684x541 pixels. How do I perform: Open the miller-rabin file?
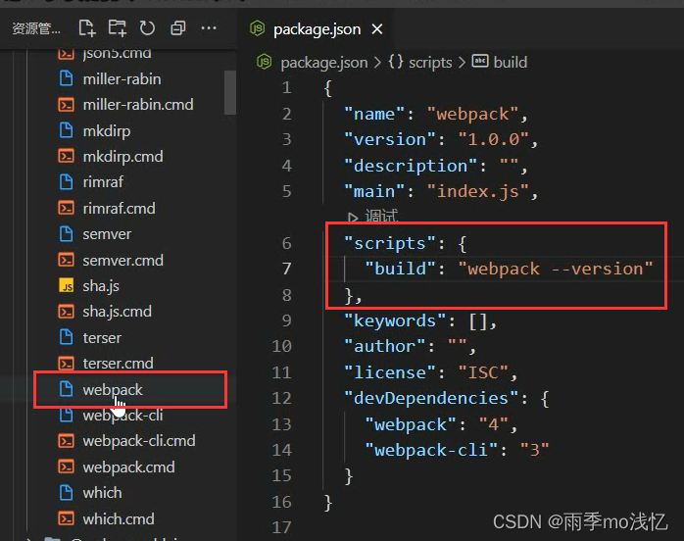[x=122, y=79]
